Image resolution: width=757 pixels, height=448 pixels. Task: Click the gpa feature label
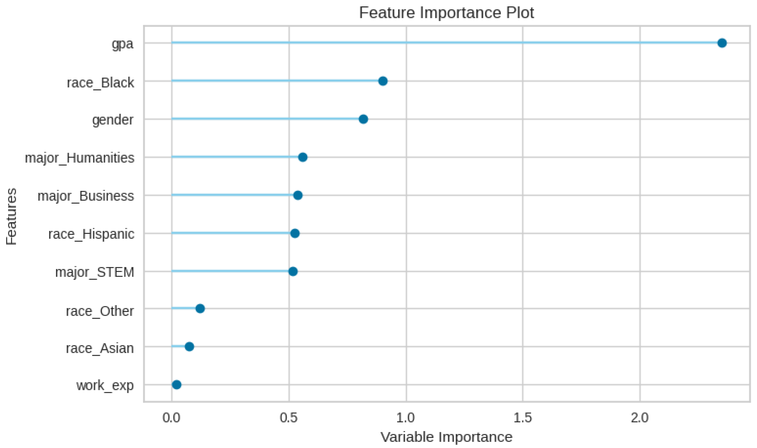point(123,44)
